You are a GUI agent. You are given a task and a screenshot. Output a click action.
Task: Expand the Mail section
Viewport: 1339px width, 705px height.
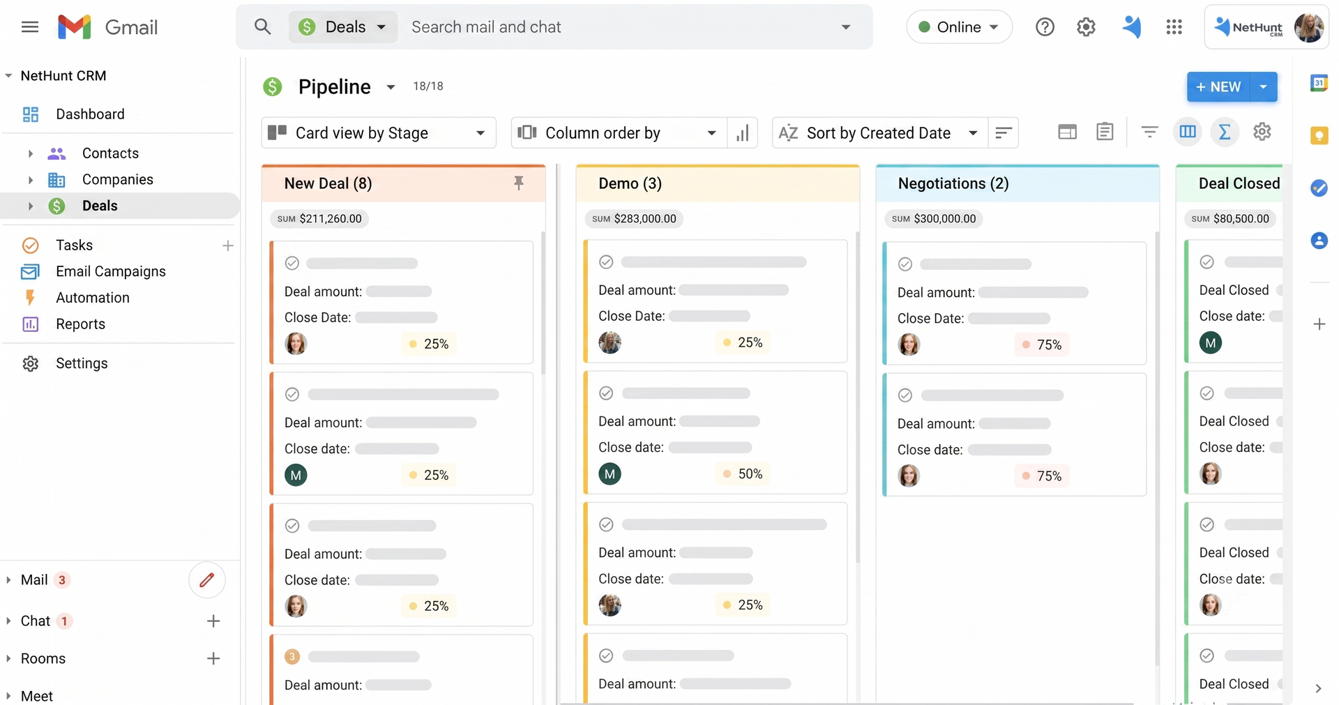[x=8, y=580]
